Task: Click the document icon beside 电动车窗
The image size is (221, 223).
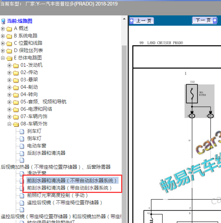Action: (x=22, y=146)
